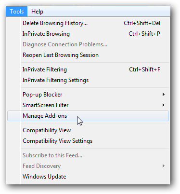Select Delete Browsing History
Image resolution: width=180 pixels, height=194 pixels.
coord(88,23)
